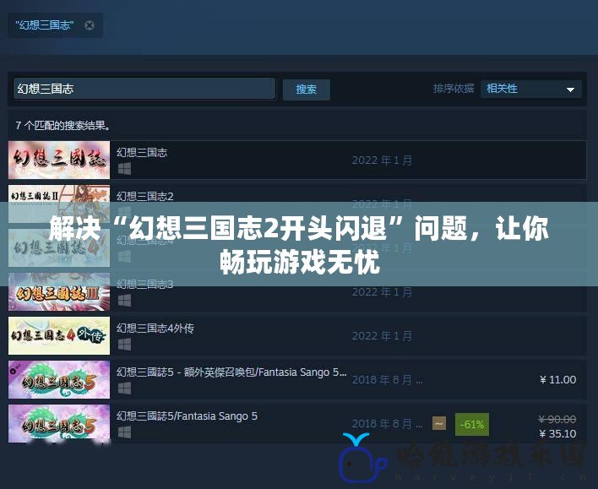
Task: Click the 搜索 button
Action: (307, 90)
